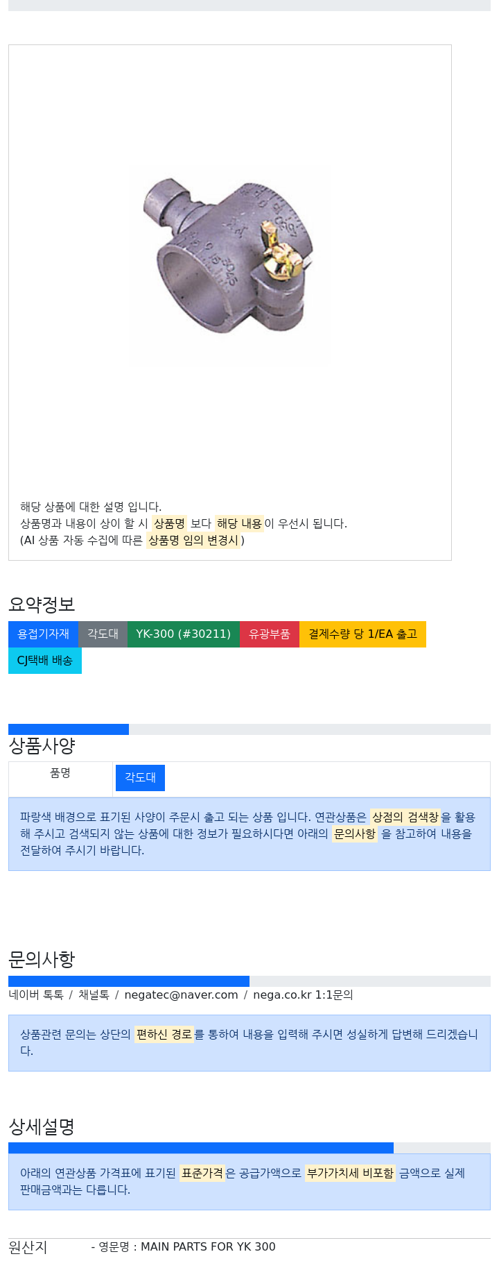Image resolution: width=499 pixels, height=1261 pixels.
Task: Click the cyan CJ택배 배송 tag
Action: coord(45,661)
